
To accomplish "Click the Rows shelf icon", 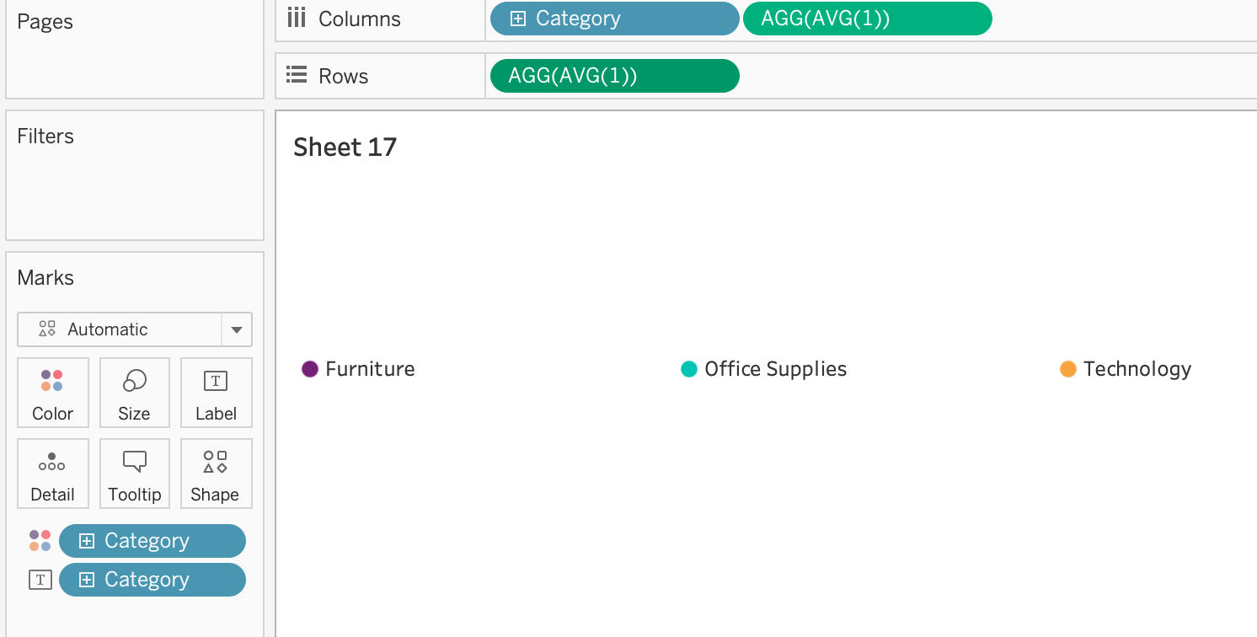I will [296, 75].
